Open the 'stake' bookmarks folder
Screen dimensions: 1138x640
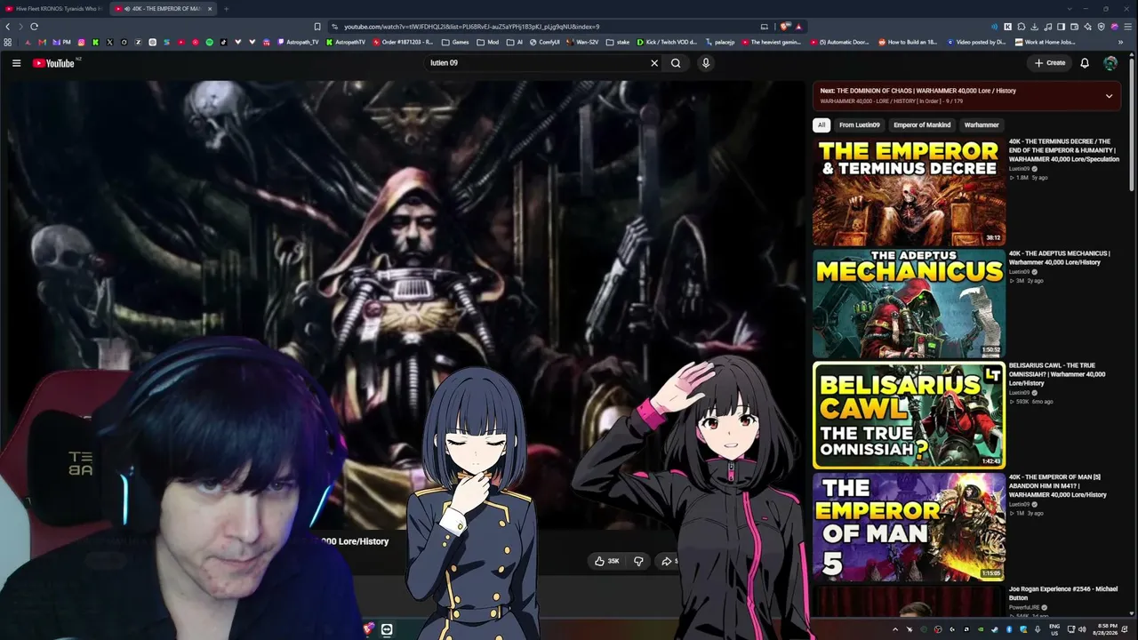tap(617, 42)
